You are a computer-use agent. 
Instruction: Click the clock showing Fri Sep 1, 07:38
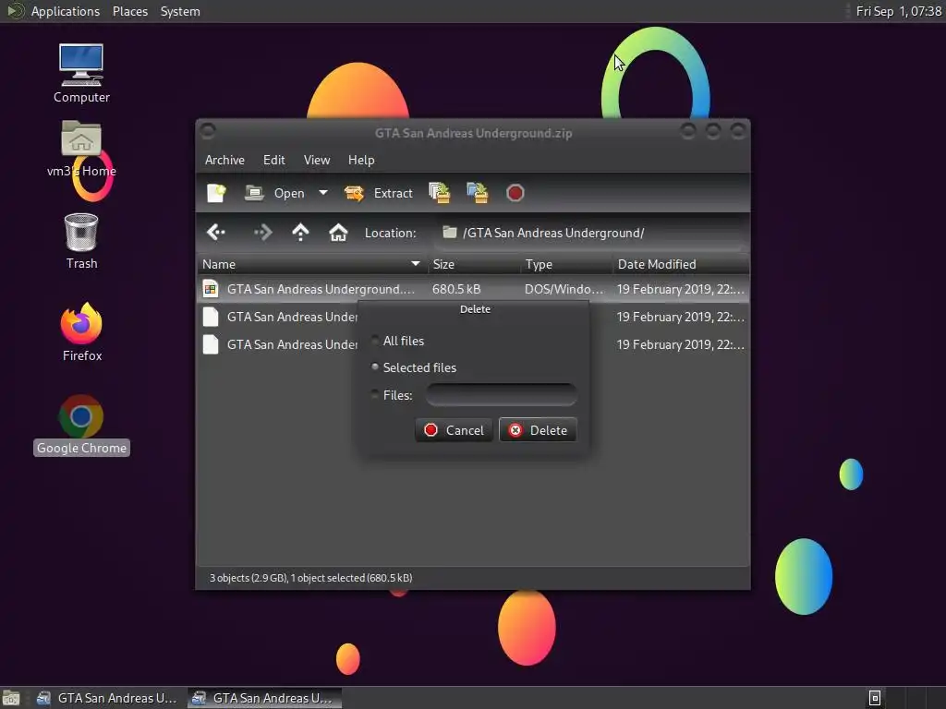898,11
